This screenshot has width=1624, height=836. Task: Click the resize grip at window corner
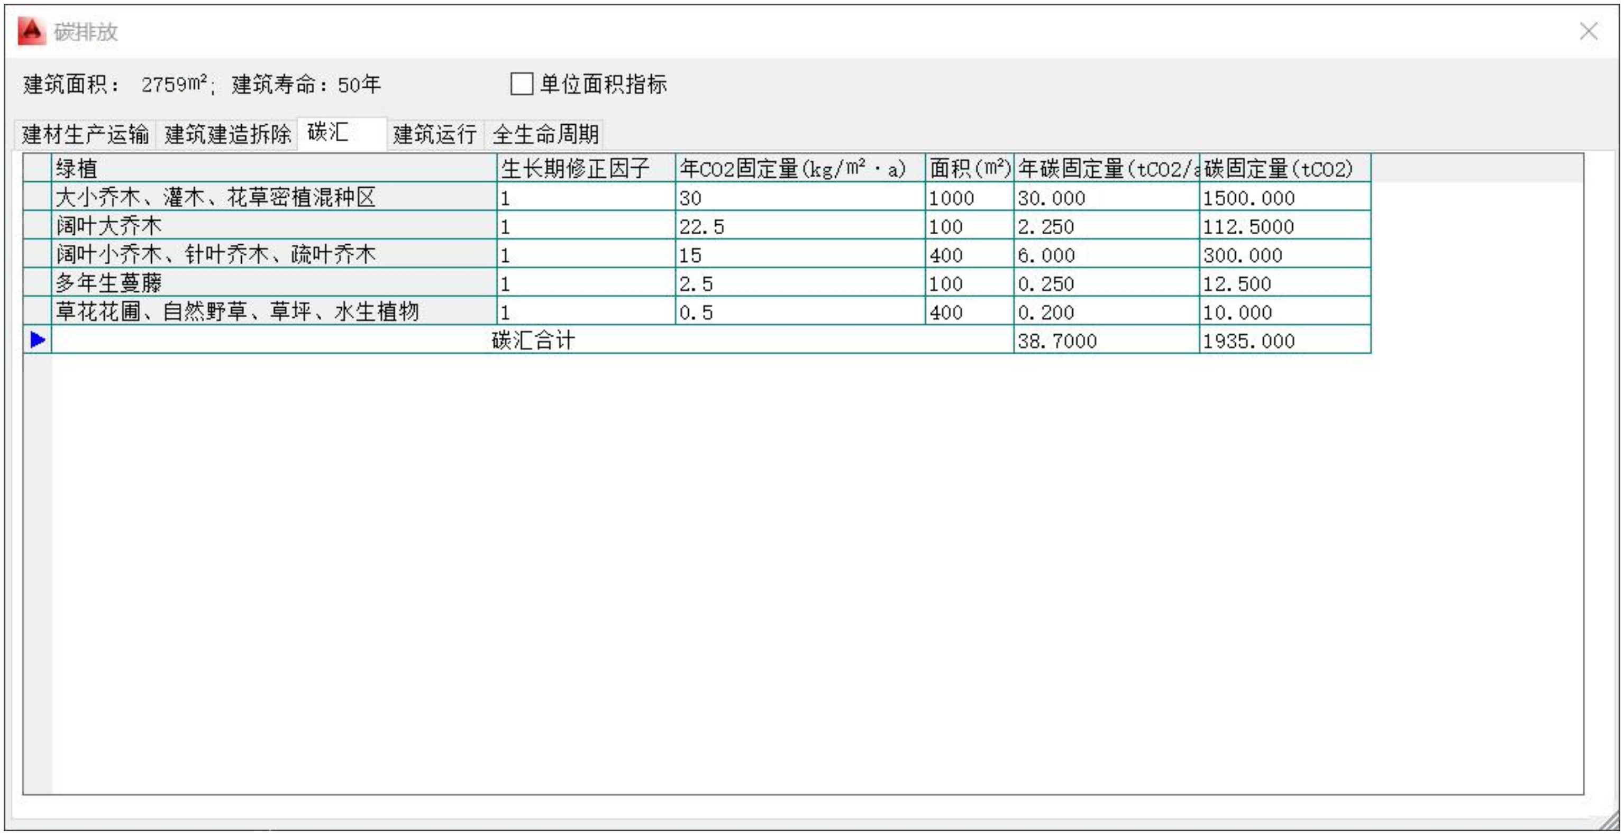(1611, 823)
